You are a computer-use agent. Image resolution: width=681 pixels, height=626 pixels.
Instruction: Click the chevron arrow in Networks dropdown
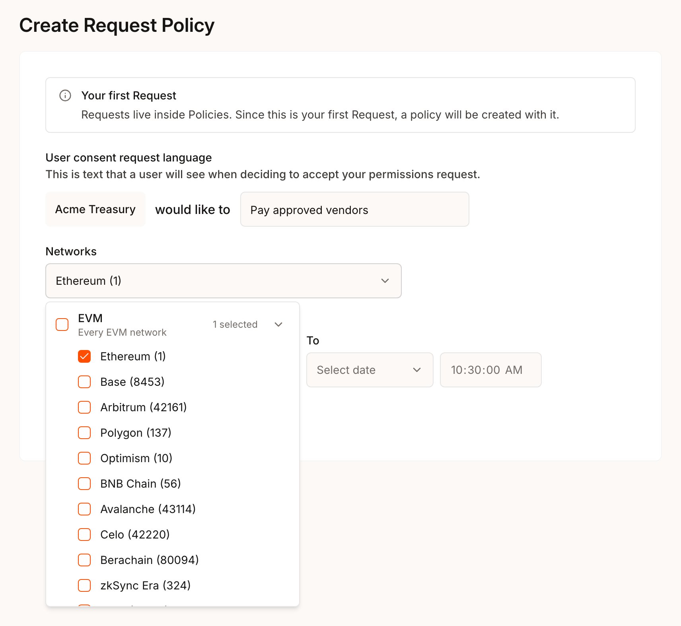click(385, 281)
